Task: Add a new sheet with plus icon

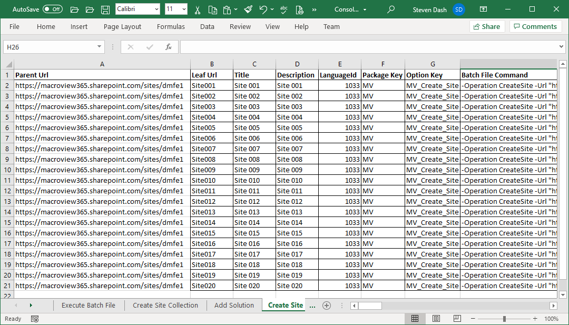Action: coord(327,306)
